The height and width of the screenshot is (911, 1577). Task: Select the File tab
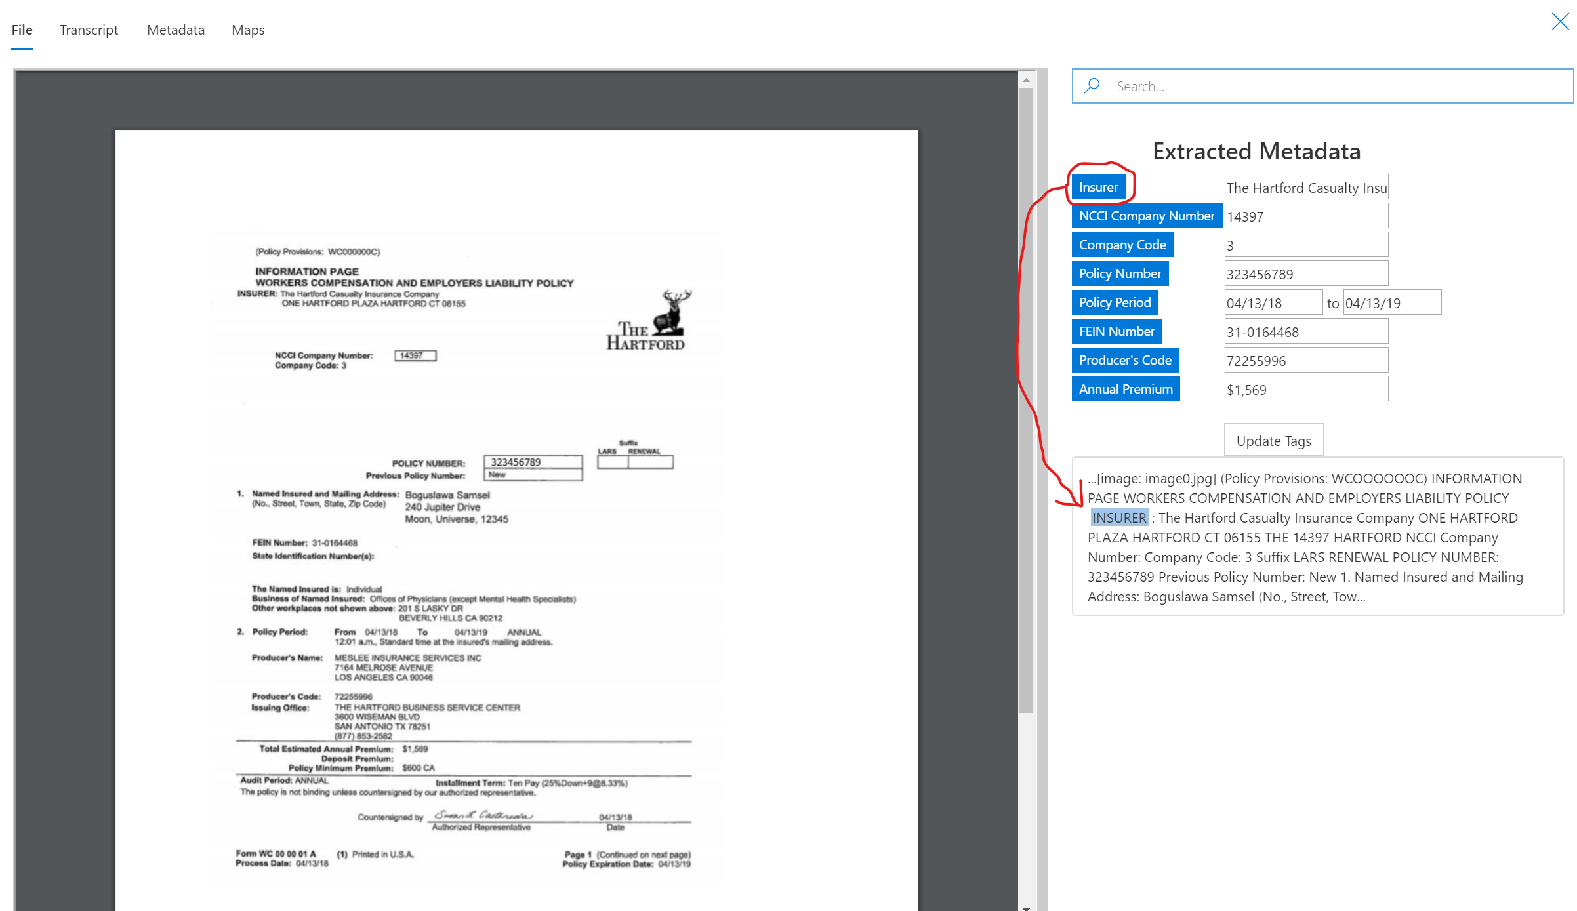20,30
